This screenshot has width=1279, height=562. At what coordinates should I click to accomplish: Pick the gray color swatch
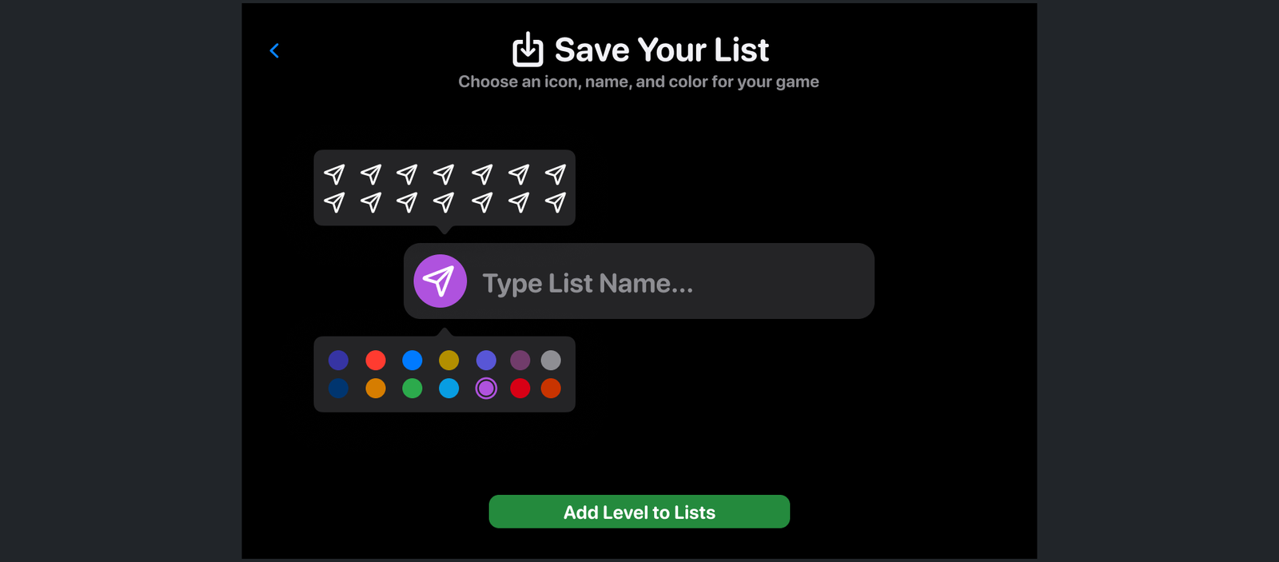[551, 361]
